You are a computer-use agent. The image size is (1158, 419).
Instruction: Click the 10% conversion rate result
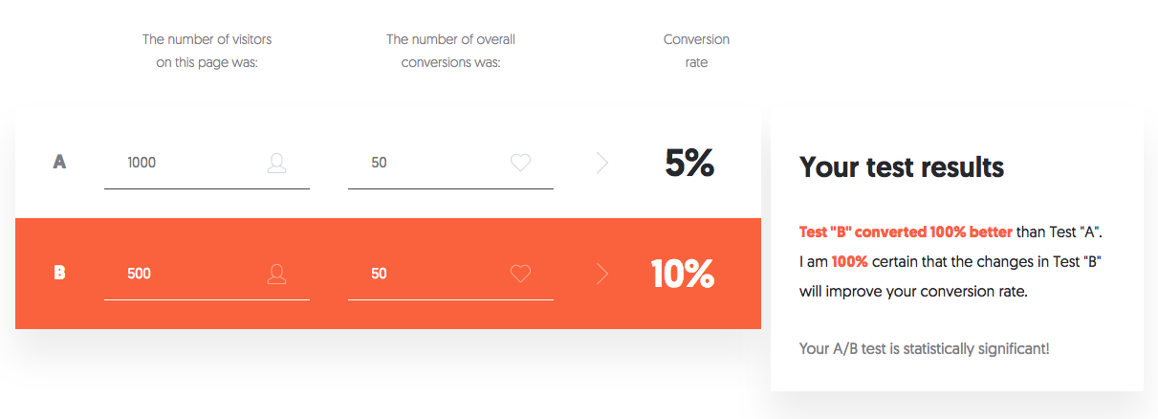tap(683, 275)
